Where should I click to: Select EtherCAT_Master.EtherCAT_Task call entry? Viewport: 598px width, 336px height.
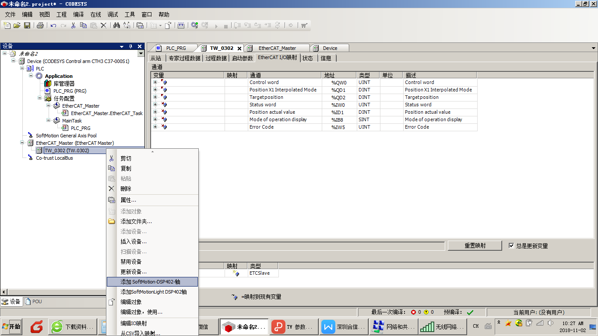point(107,113)
